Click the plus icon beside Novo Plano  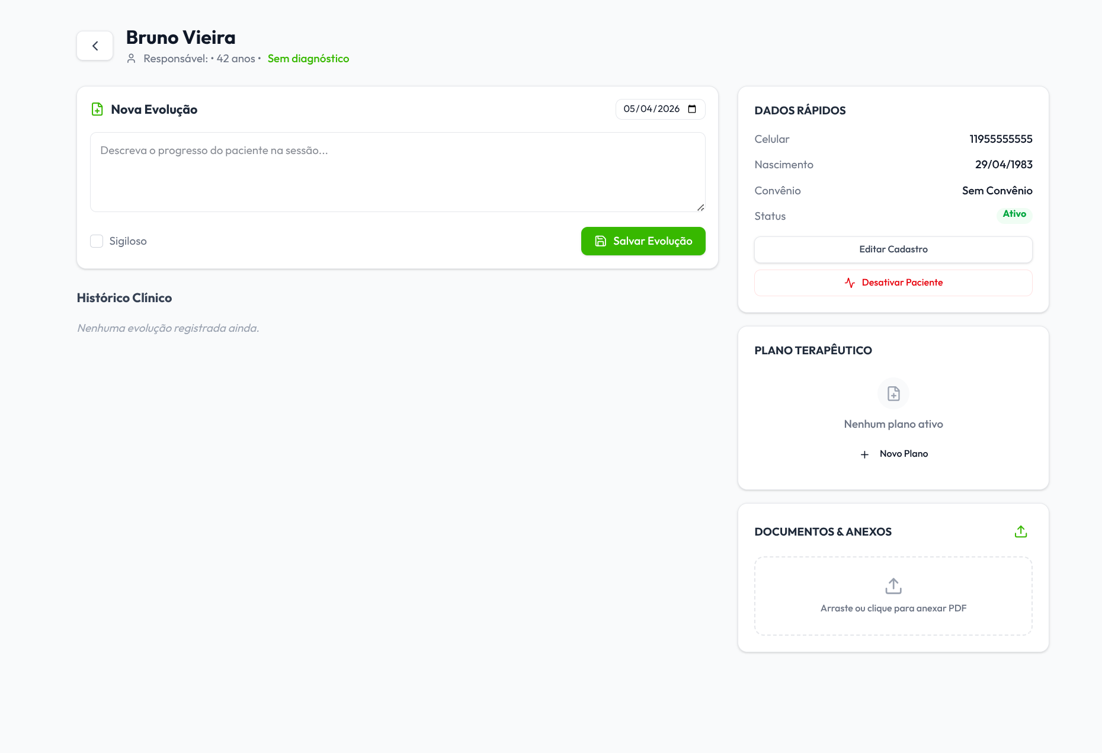click(x=864, y=454)
